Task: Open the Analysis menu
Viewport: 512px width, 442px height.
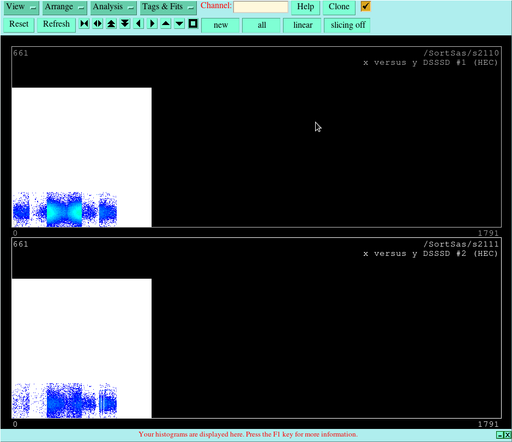Action: [113, 7]
